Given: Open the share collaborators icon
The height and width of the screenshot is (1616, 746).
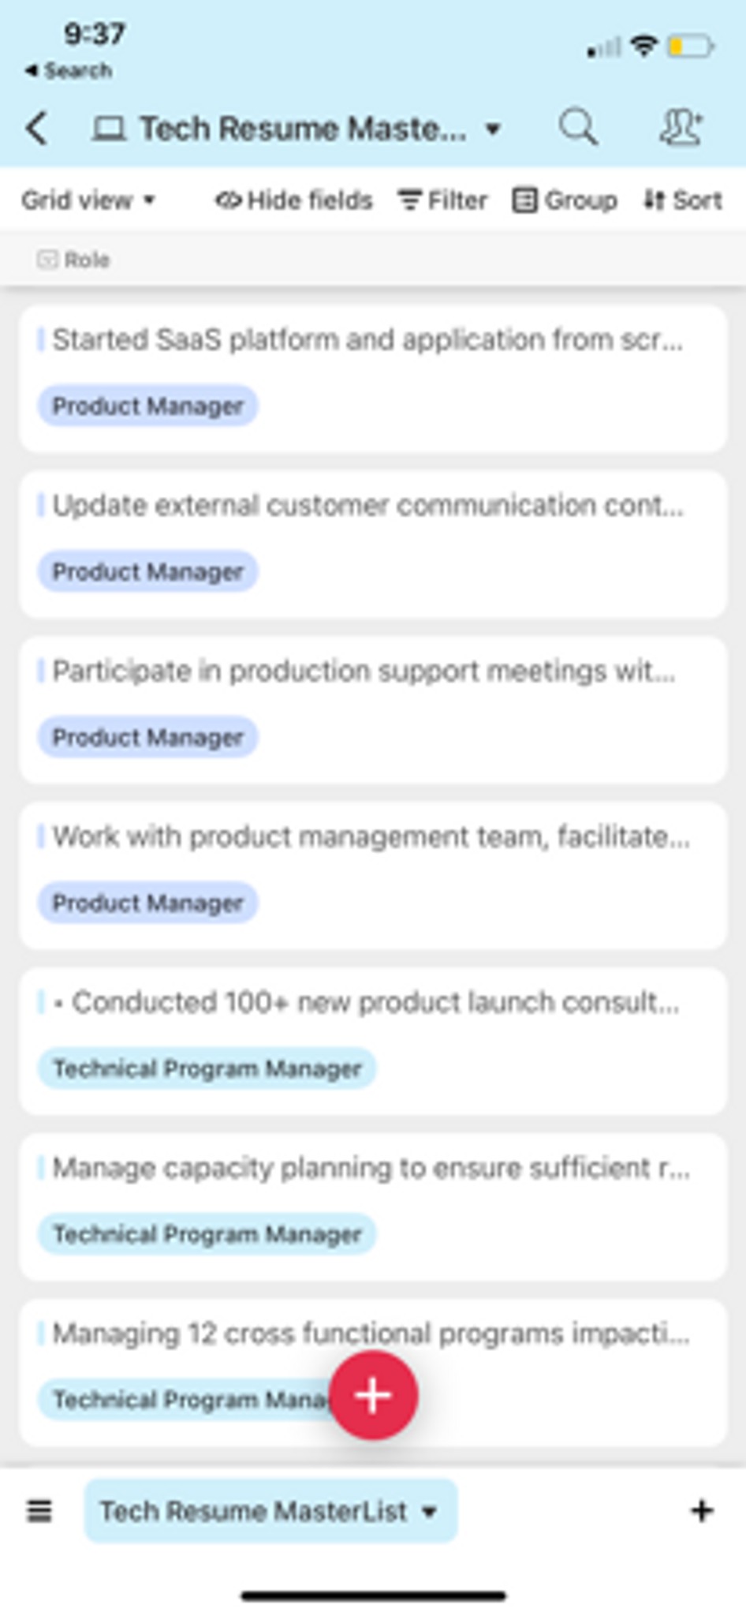Looking at the screenshot, I should pyautogui.click(x=681, y=127).
